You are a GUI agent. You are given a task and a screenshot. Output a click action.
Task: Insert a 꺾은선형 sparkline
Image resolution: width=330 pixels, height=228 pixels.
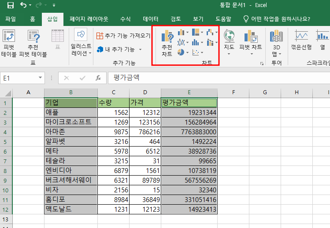pyautogui.click(x=301, y=40)
